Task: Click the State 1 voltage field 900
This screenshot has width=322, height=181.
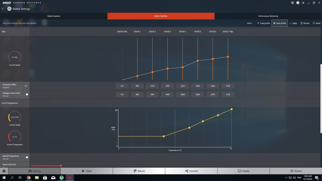Action: (137, 95)
